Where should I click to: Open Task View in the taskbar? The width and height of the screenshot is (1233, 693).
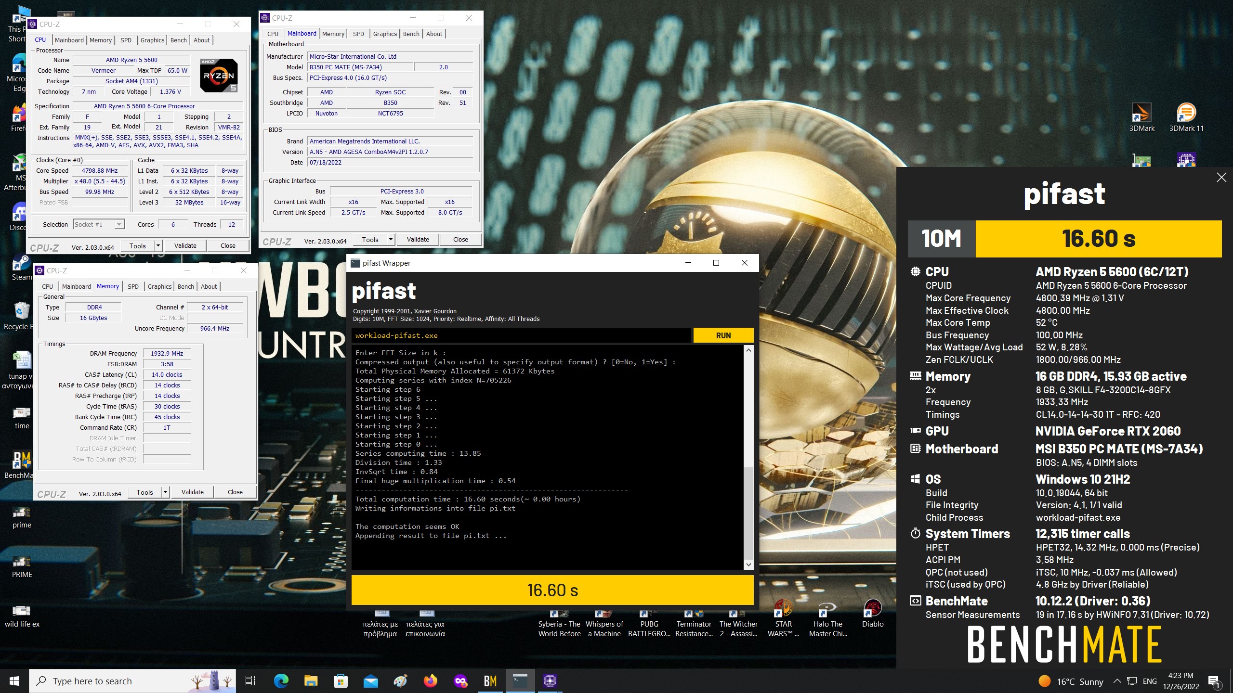(250, 681)
